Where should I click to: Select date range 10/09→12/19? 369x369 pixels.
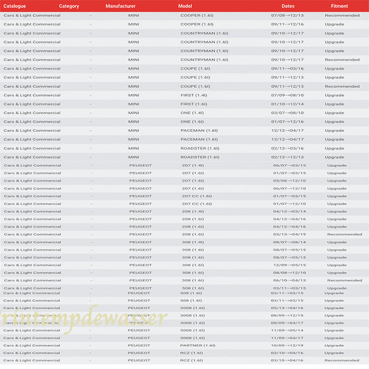tap(287, 345)
